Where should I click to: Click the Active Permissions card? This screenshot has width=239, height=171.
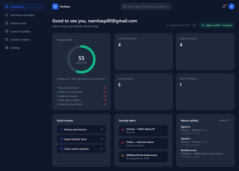(x=143, y=52)
